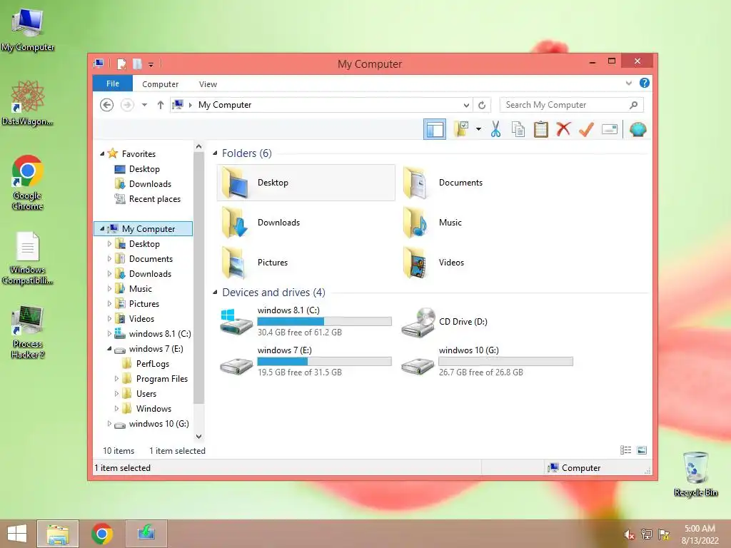Refresh the My Computer view
The width and height of the screenshot is (731, 548).
(x=482, y=106)
